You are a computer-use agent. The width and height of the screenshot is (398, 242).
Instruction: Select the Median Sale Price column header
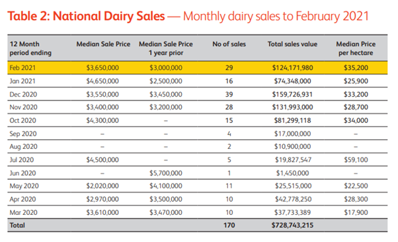(x=103, y=44)
